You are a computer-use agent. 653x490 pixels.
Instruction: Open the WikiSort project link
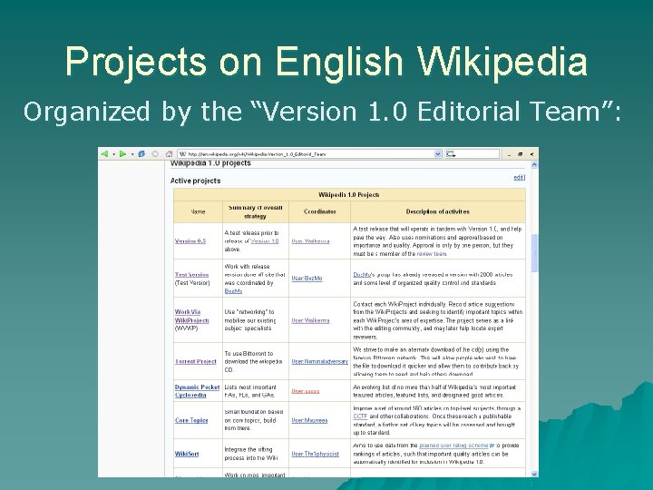[187, 454]
